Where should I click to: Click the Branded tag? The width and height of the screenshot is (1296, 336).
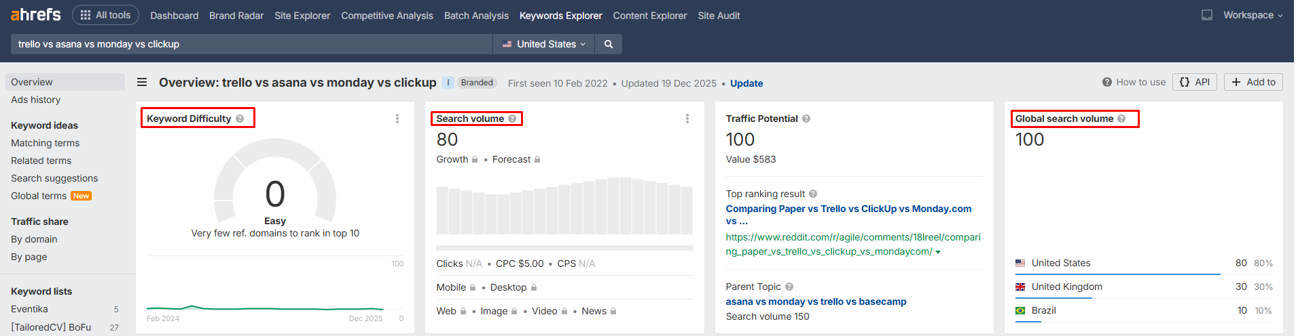pyautogui.click(x=477, y=83)
